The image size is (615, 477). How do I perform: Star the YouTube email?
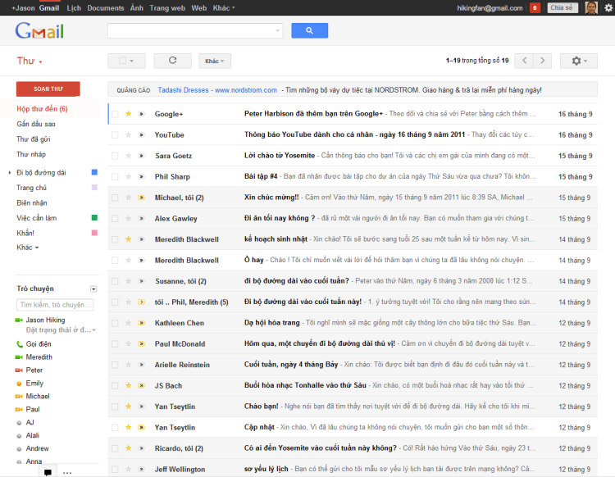pyautogui.click(x=128, y=135)
